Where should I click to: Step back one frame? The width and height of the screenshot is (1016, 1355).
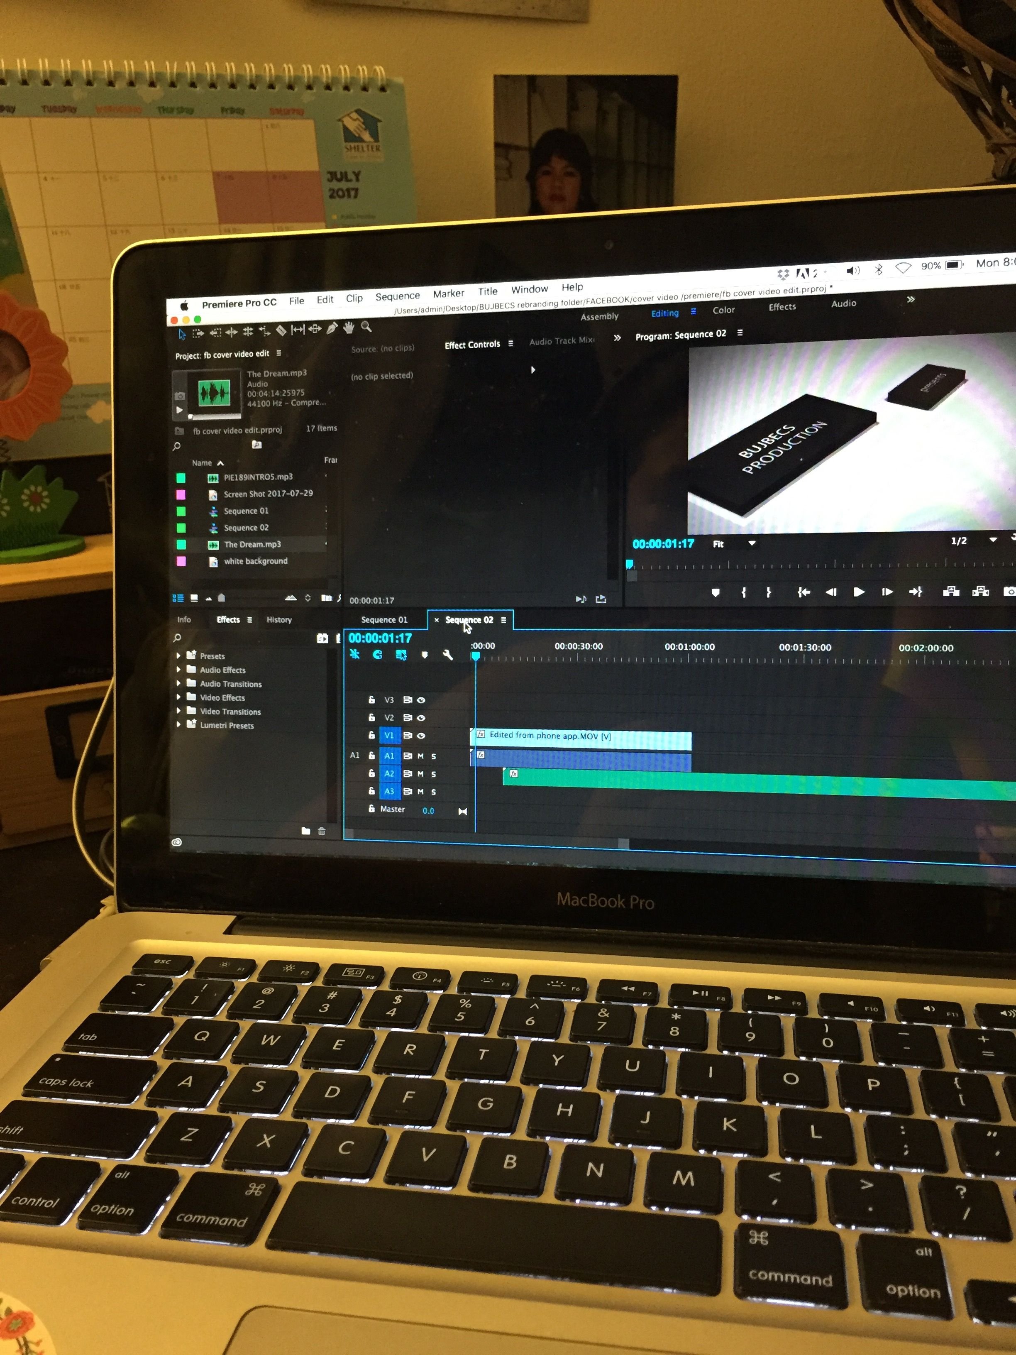click(x=831, y=592)
